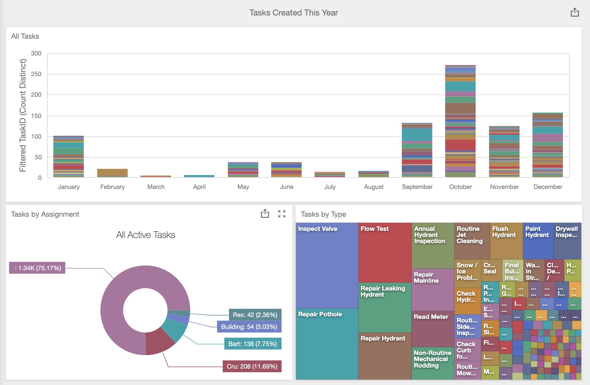Viewport: 590px width, 385px height.
Task: Expand Tasks by Assignment to fullscreen
Action: coord(282,214)
